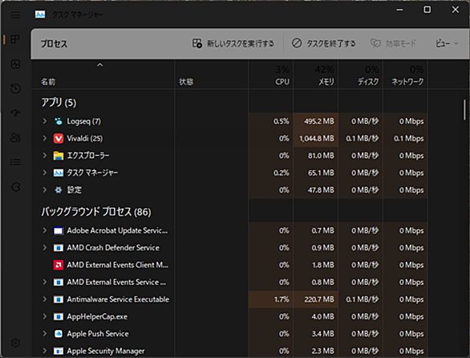Select the エクスプローラー process row

229,156
